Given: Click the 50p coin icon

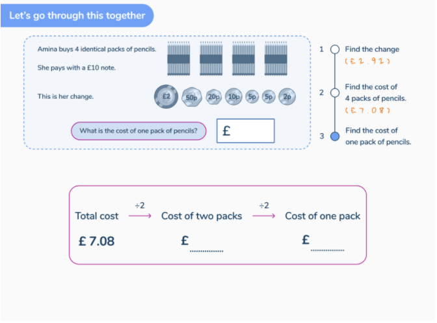Looking at the screenshot, I should (x=191, y=97).
